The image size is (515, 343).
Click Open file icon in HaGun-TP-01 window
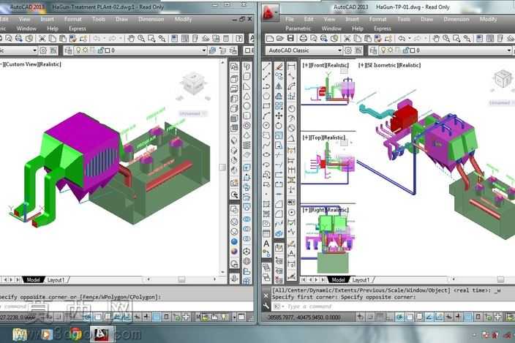280,39
